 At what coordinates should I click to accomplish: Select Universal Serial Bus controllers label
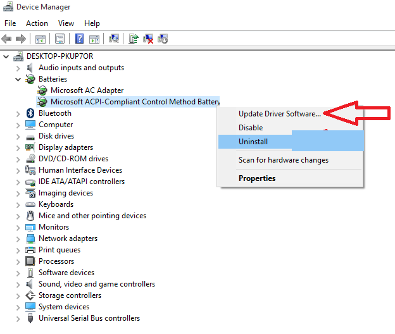tap(89, 318)
